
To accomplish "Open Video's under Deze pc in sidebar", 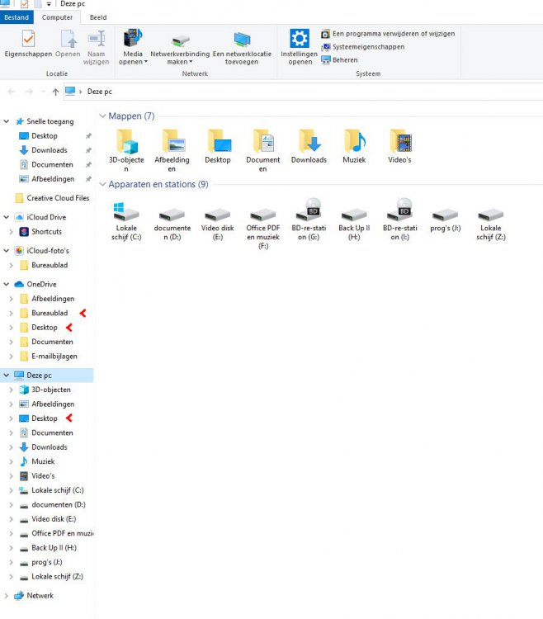I will click(x=43, y=476).
